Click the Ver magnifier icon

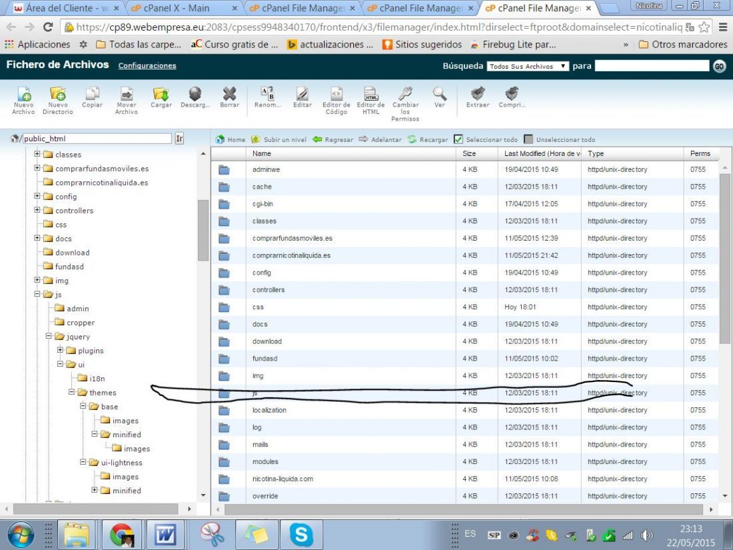[439, 94]
